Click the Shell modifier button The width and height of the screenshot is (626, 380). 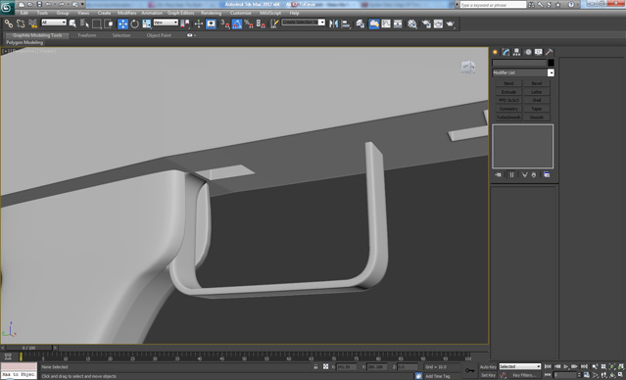coord(537,100)
